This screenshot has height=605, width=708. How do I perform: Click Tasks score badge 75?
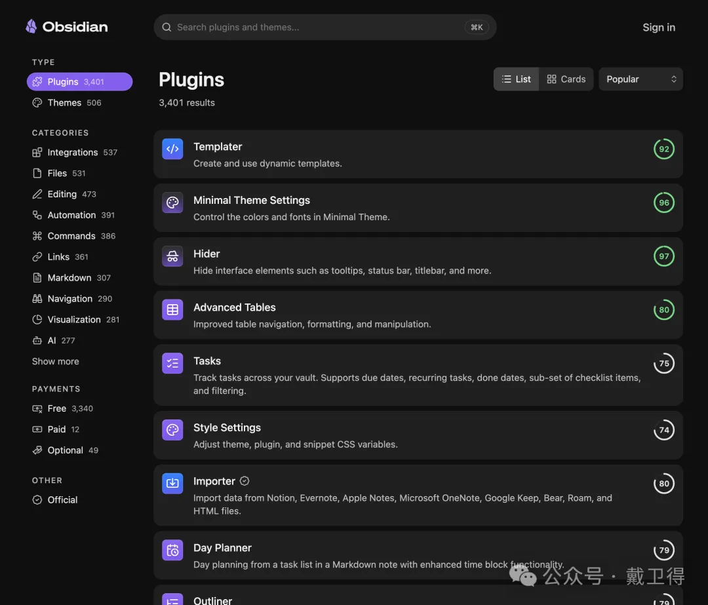click(x=663, y=363)
